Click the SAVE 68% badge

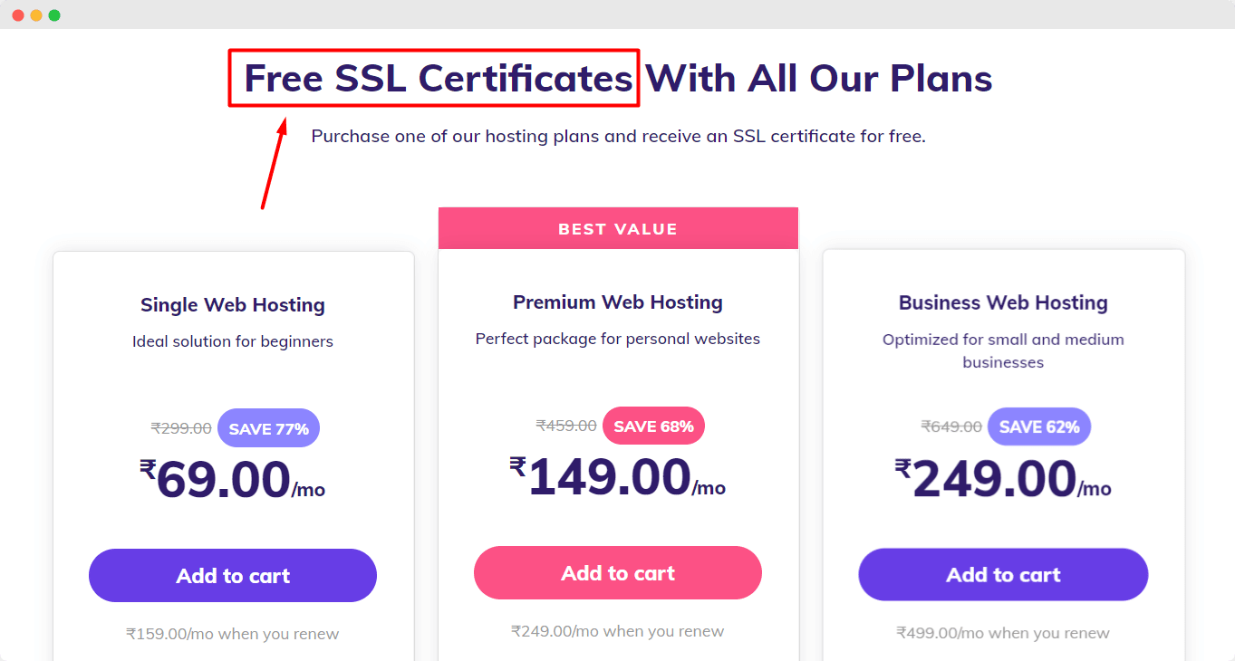point(653,426)
